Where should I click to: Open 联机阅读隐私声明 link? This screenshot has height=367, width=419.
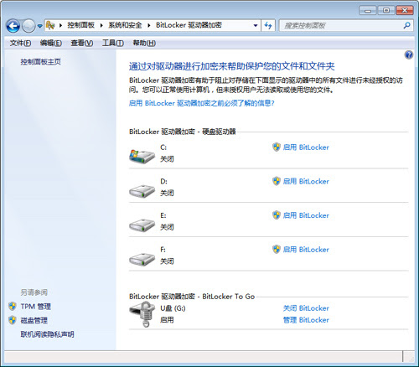47,334
